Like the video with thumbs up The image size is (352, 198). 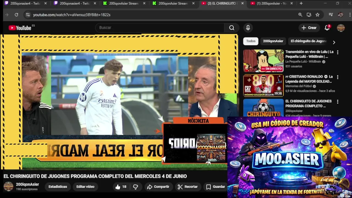click(118, 187)
